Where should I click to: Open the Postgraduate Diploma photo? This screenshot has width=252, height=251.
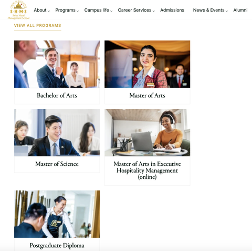click(x=57, y=214)
